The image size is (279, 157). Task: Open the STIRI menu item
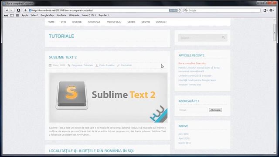pos(63,22)
